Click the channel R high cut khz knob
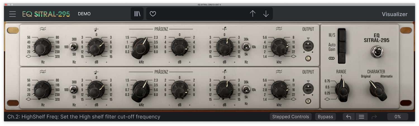419x126 pixels. pyautogui.click(x=279, y=89)
